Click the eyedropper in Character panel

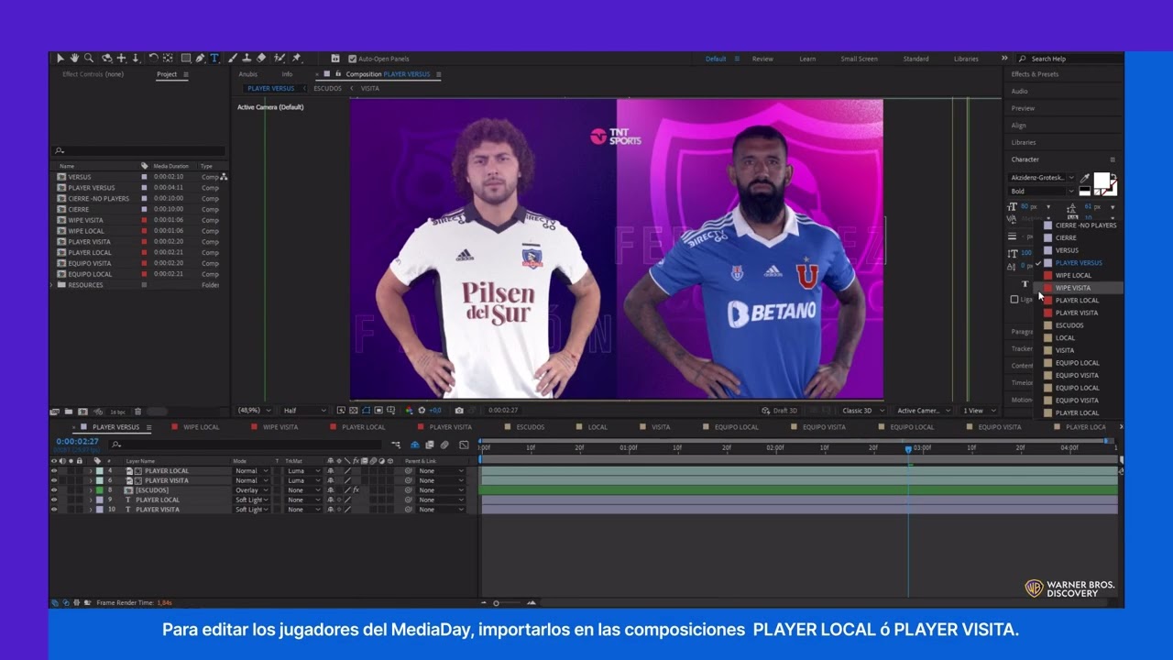1085,178
